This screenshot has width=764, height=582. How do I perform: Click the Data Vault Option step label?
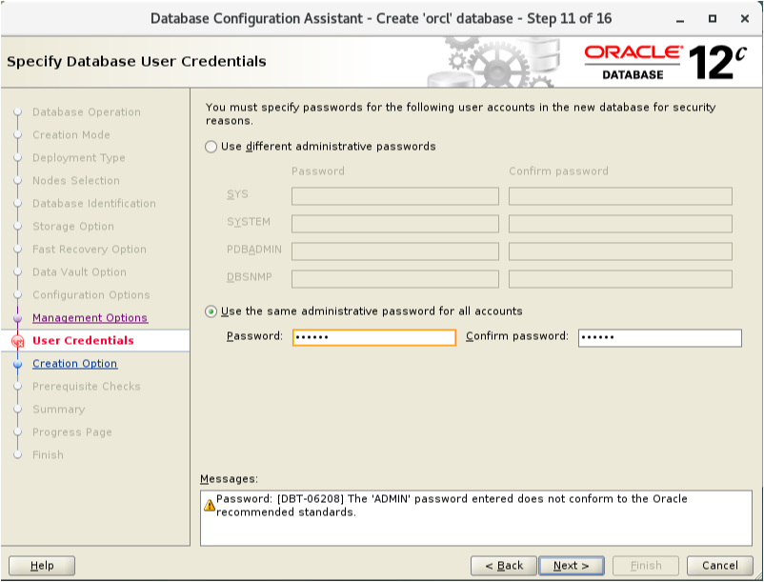[x=79, y=272]
